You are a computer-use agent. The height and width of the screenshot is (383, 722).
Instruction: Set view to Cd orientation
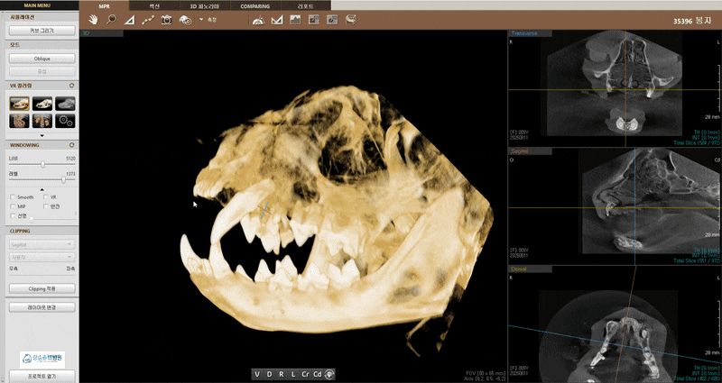click(318, 374)
